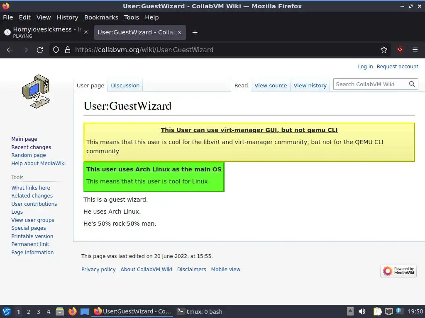Close the Hornylovesickmess tab
Screen dimensions: 425x318
point(86,32)
